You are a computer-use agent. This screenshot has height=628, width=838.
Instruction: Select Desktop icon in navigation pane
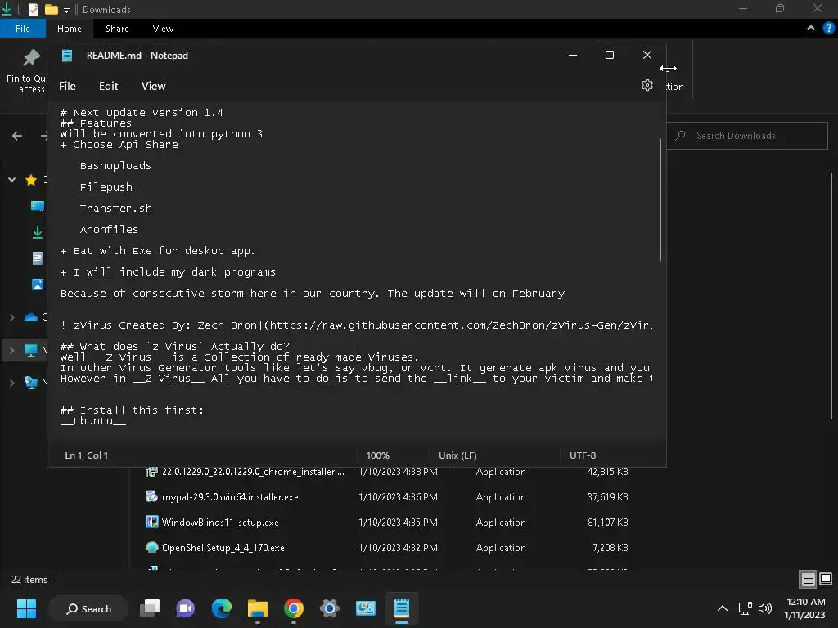click(x=38, y=205)
